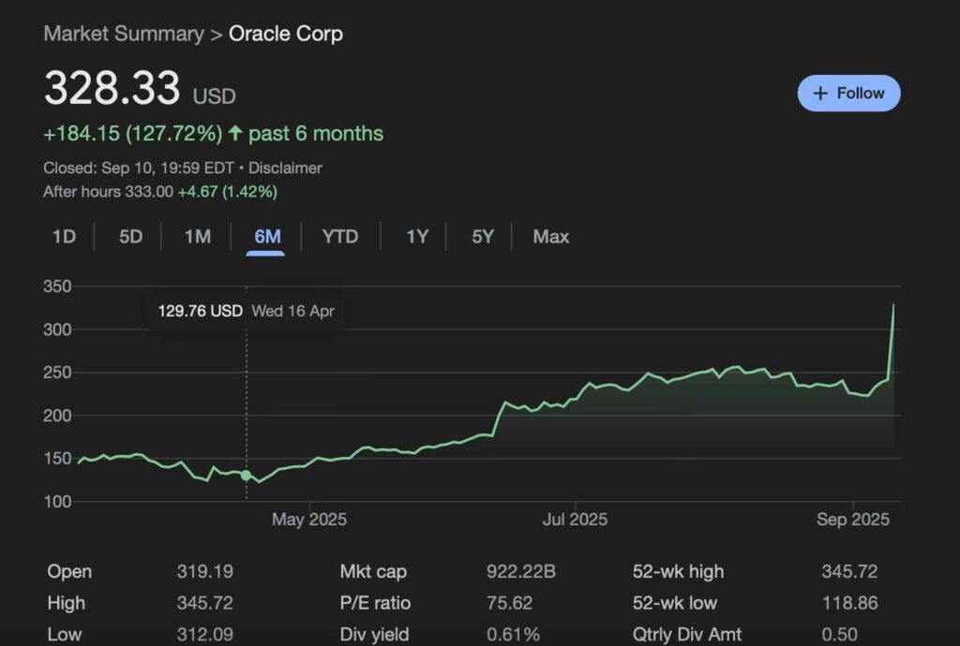Click the P/E ratio label
Viewport: 960px width, 646px height.
point(375,603)
